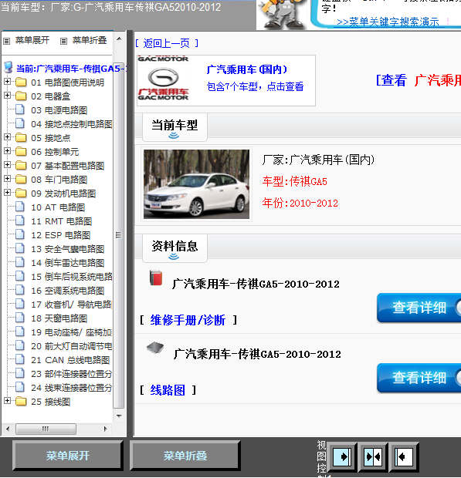
Task: Click the GAC Motor brand logo
Action: click(163, 79)
